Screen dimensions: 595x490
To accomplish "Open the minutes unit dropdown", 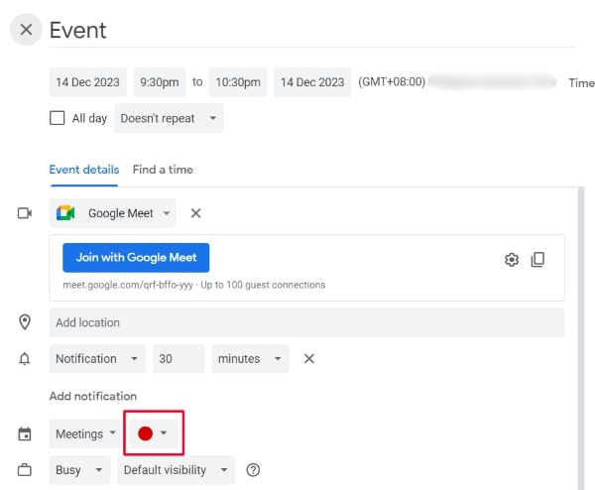I will (250, 359).
